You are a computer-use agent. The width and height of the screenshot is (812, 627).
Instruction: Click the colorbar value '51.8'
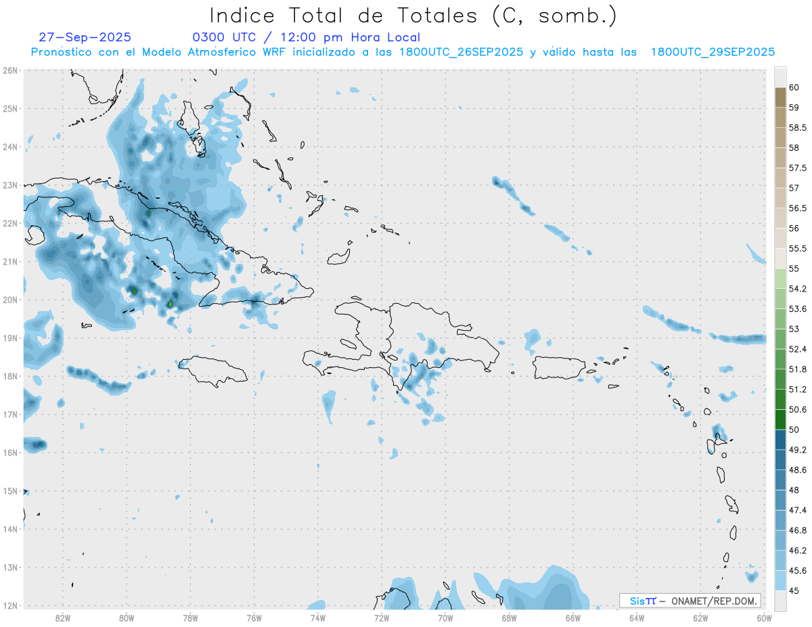pos(797,369)
